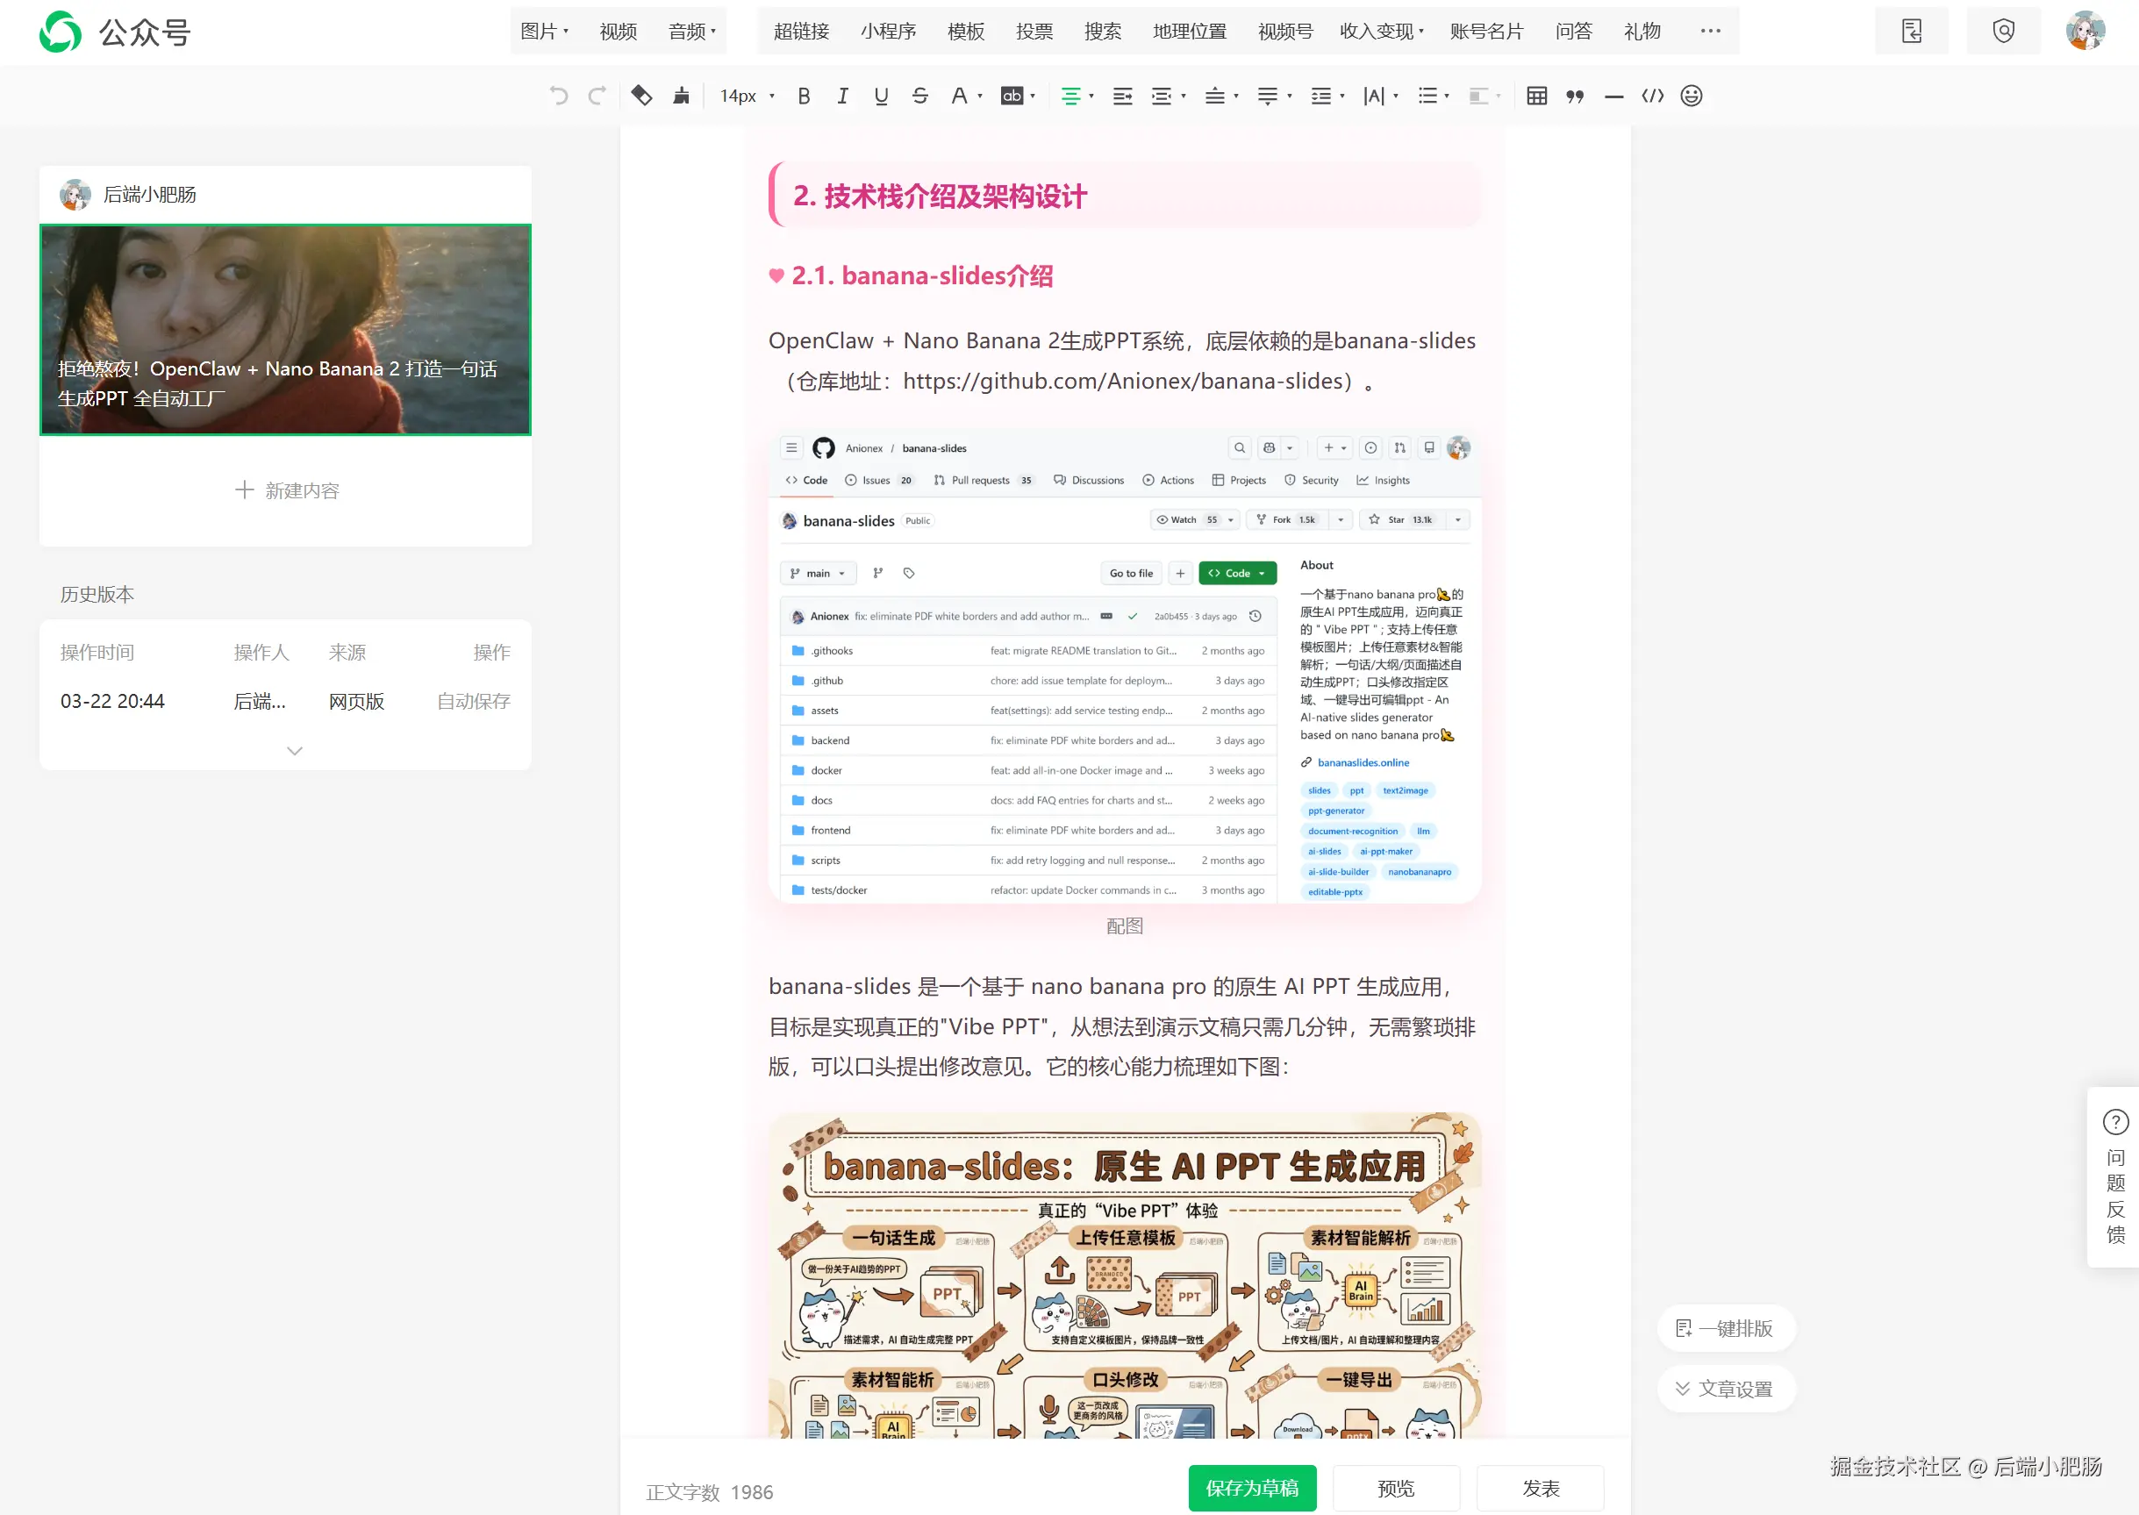The image size is (2139, 1515).
Task: Toggle bold formatting
Action: coord(803,95)
